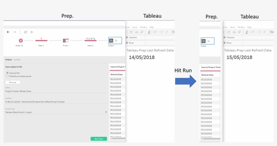
Task: Click swap rows/columns icon in 14/05/2018 Tableau window
Action: [x=131, y=32]
